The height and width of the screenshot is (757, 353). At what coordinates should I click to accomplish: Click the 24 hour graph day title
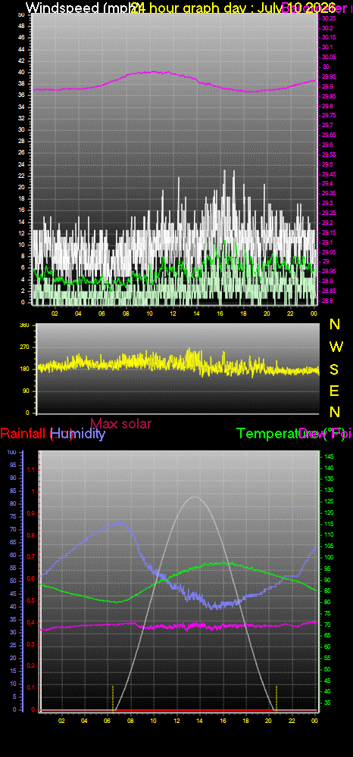point(205,8)
